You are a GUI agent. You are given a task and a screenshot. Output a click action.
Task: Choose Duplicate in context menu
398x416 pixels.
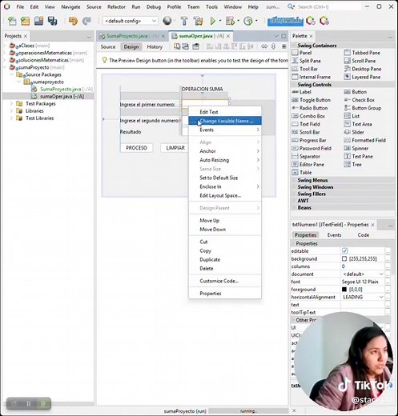pos(225,259)
